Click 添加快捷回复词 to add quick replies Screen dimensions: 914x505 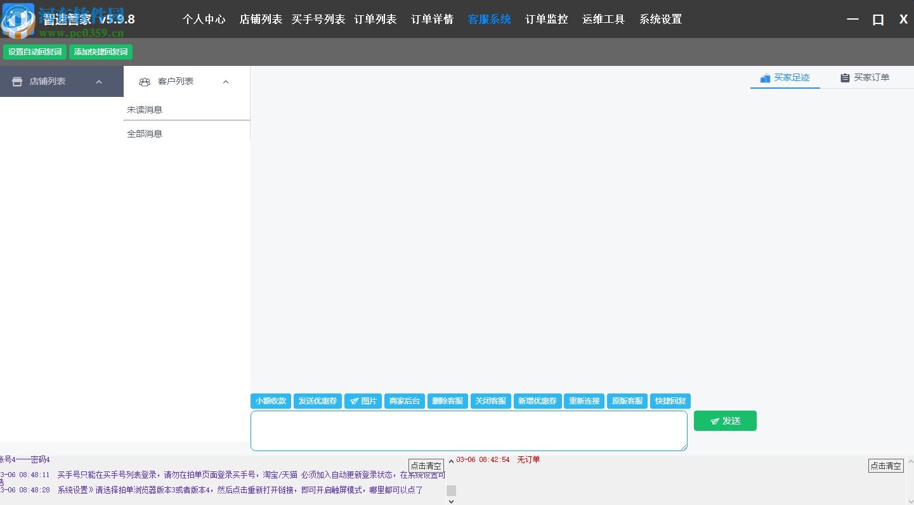pos(100,52)
